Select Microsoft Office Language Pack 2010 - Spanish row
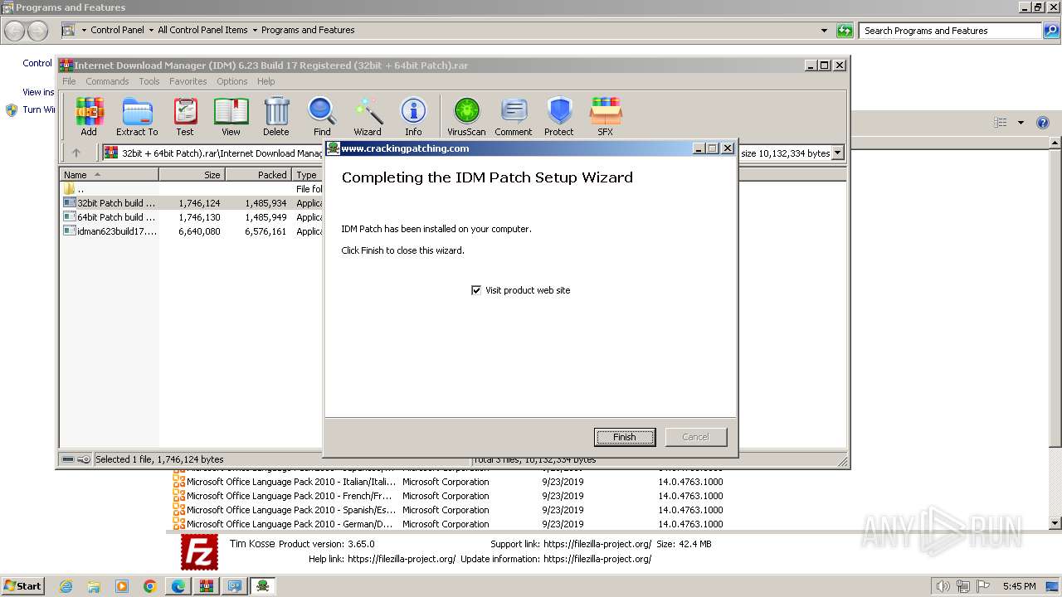The height and width of the screenshot is (597, 1062). pyautogui.click(x=448, y=510)
